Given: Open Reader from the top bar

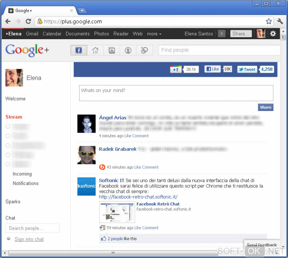Looking at the screenshot, I should pyautogui.click(x=121, y=34).
